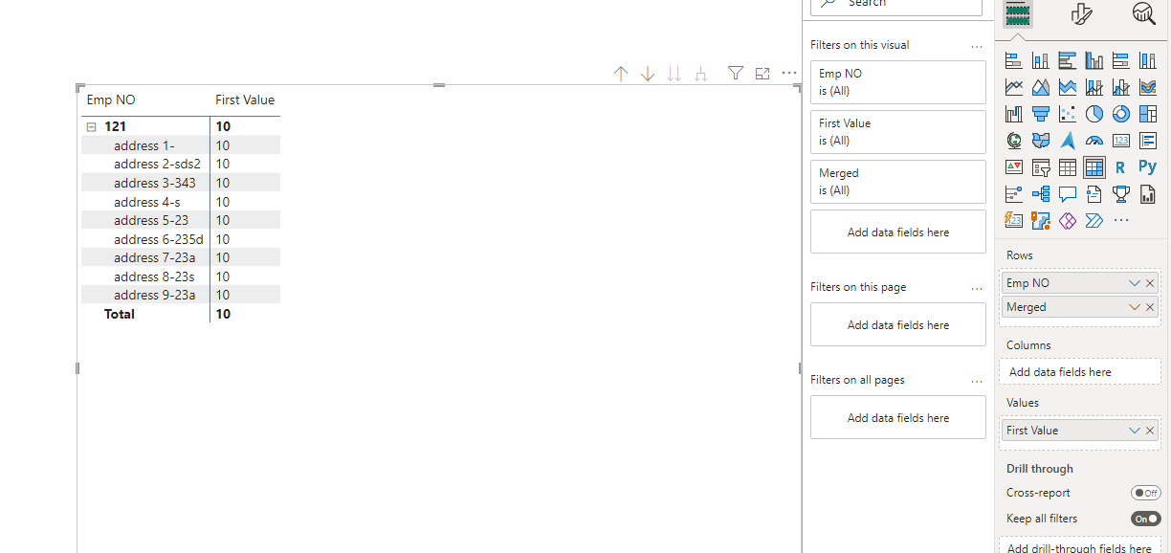
Task: Switch to the Analytics magnifier tab
Action: pyautogui.click(x=1143, y=12)
